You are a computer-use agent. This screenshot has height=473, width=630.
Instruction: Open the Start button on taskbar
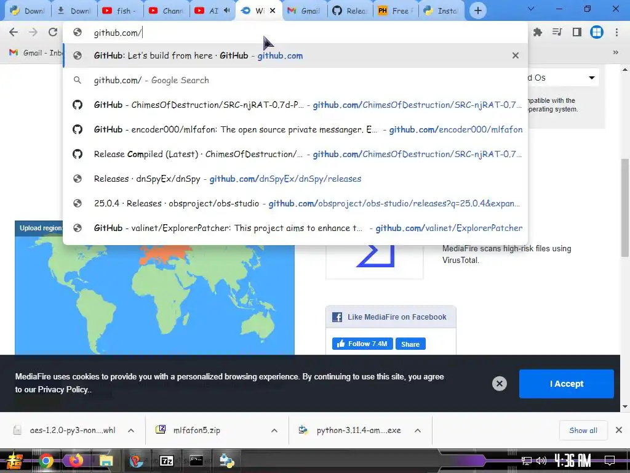pos(15,461)
